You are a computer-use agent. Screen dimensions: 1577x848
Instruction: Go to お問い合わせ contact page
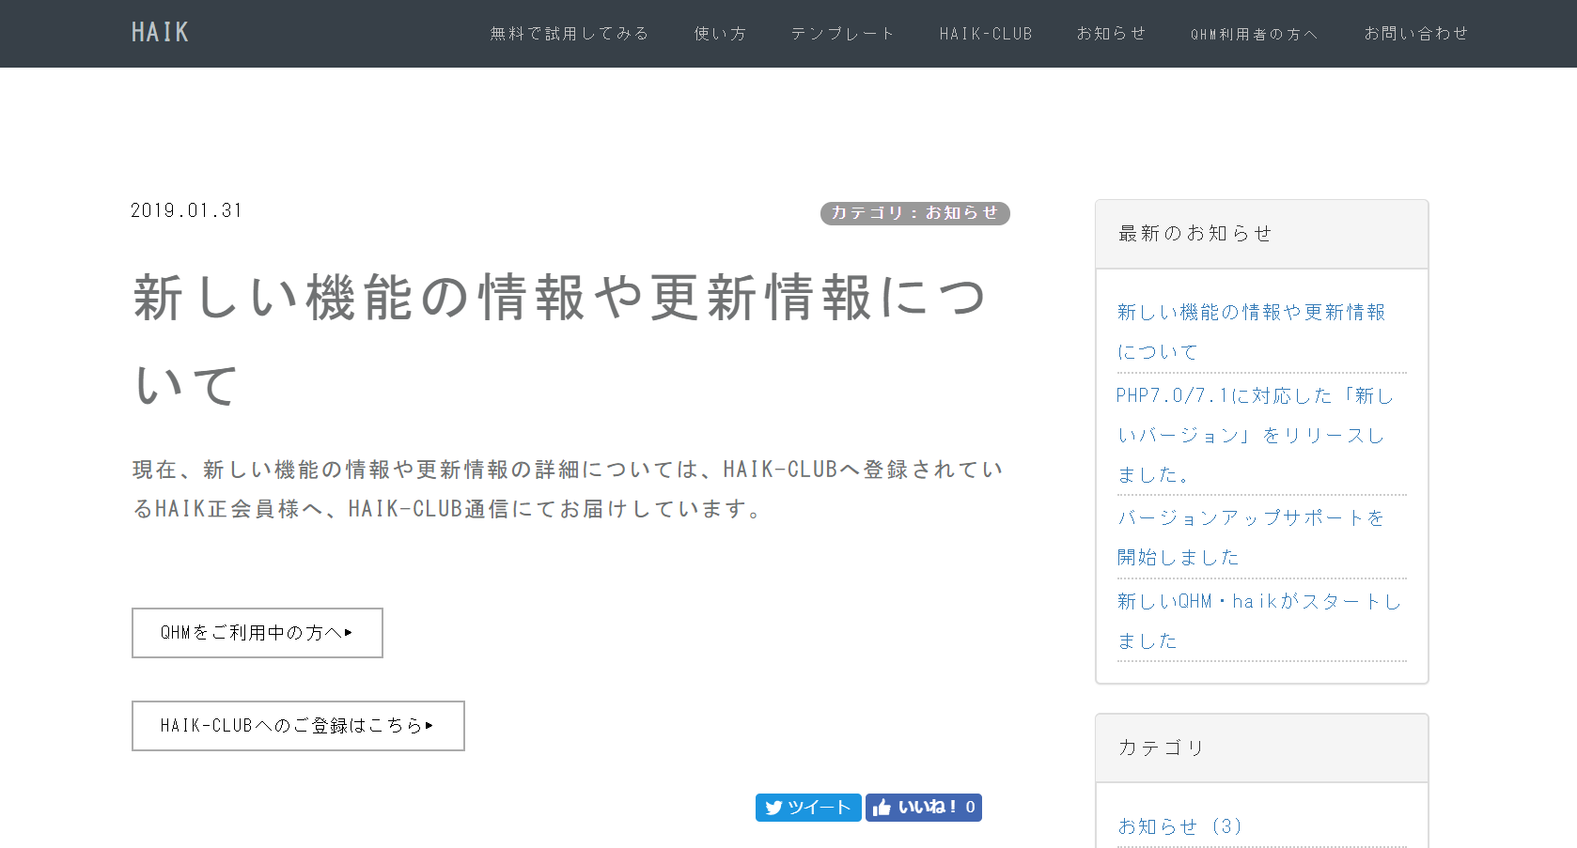click(x=1415, y=34)
